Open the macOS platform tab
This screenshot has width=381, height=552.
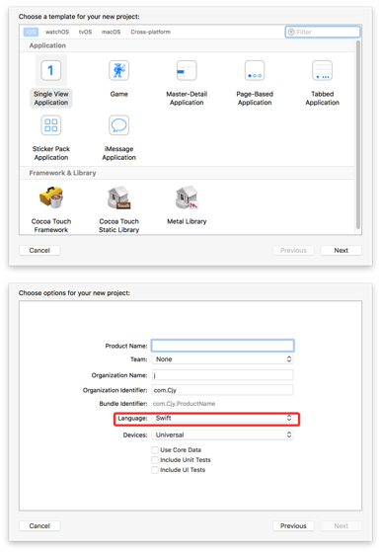coord(111,32)
